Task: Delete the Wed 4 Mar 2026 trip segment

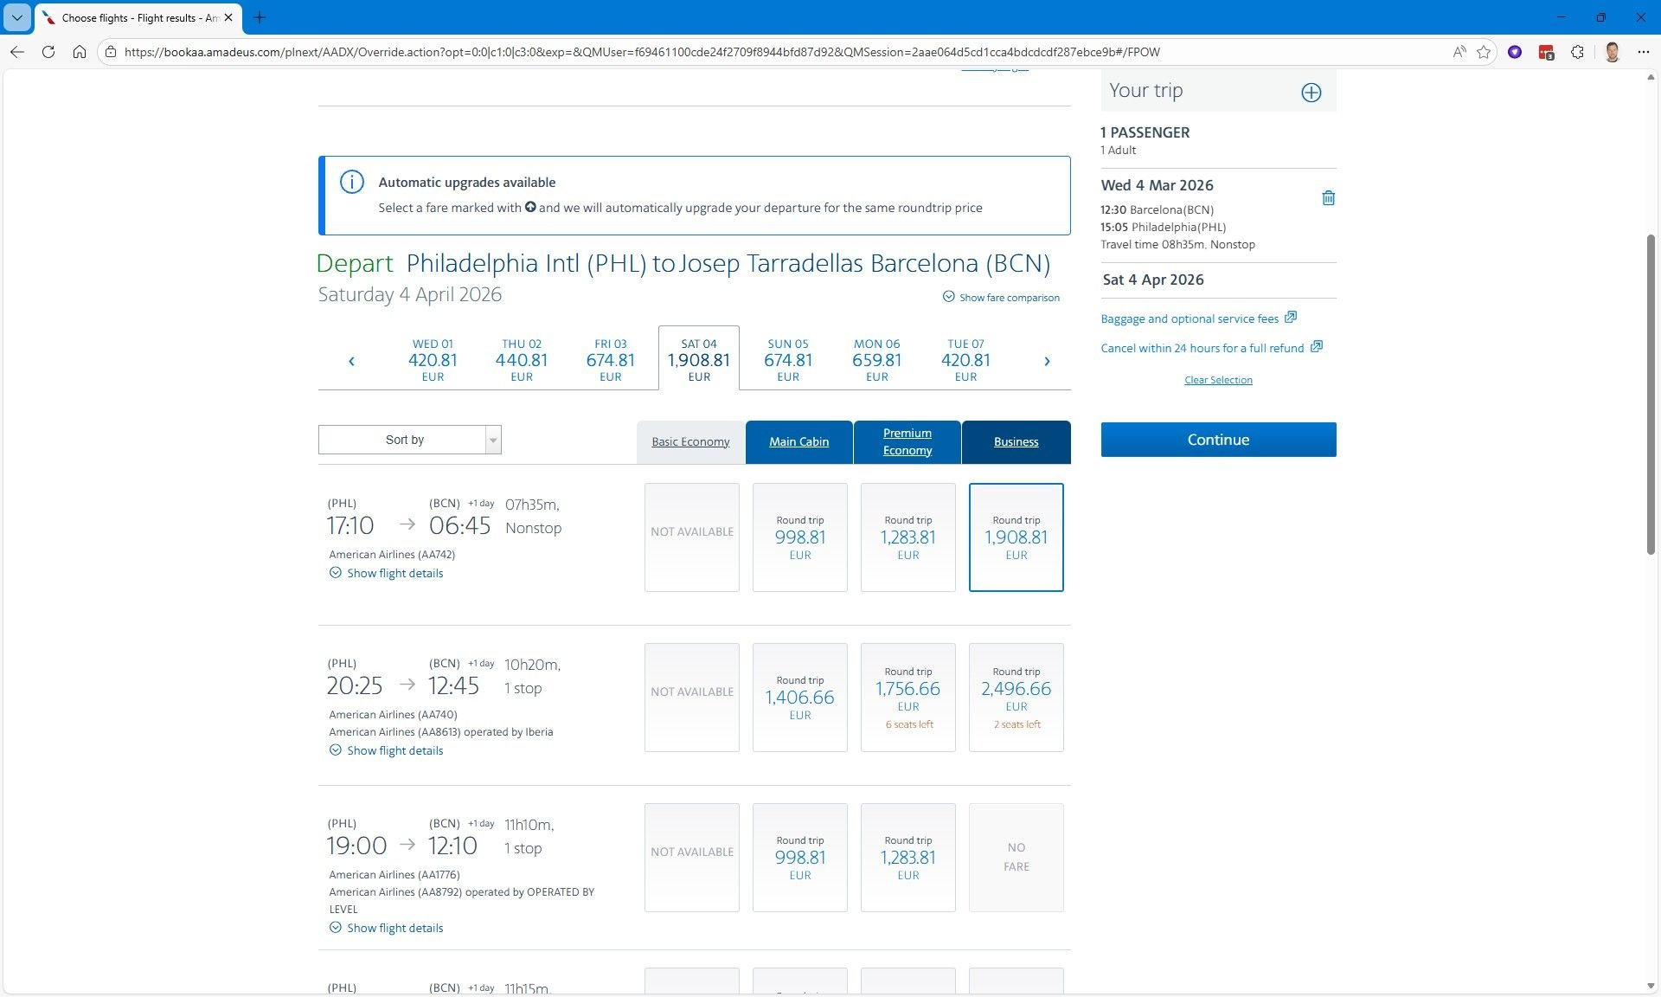Action: (x=1329, y=198)
